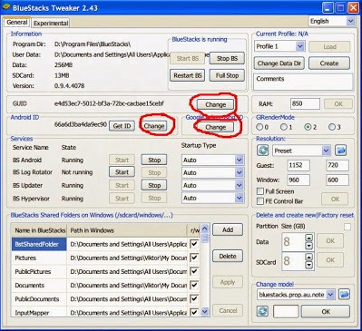Click Change button for Android ID

coord(154,126)
